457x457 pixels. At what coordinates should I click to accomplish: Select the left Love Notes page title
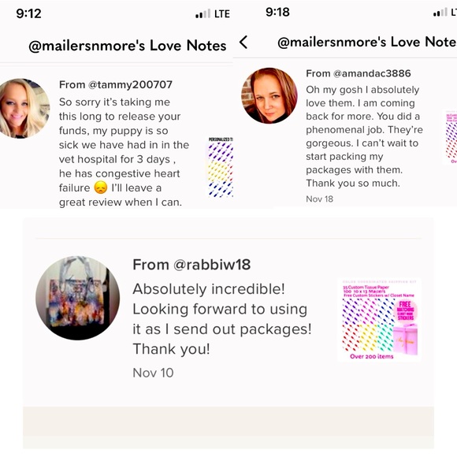coord(128,46)
